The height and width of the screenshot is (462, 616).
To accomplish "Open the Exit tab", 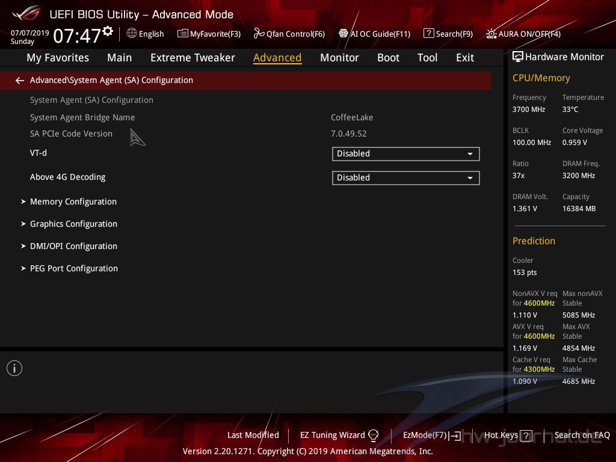I will tap(465, 58).
